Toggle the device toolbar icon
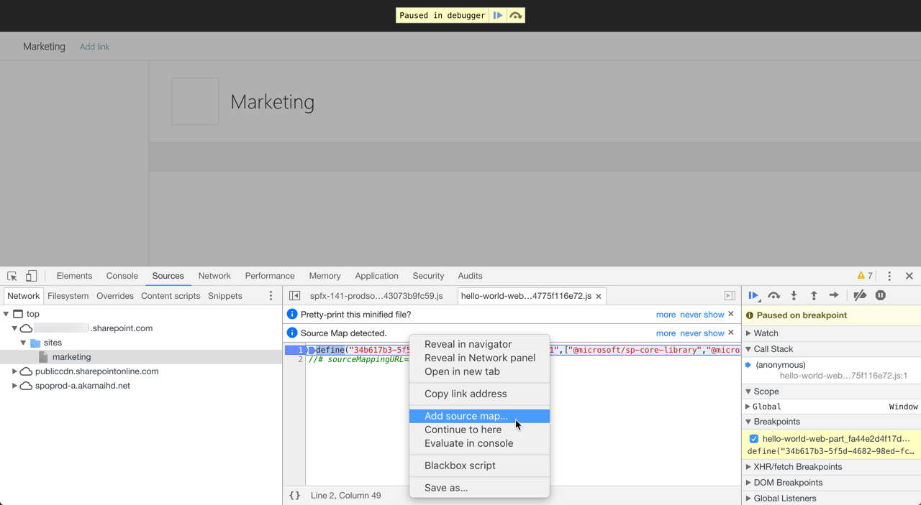 click(31, 276)
